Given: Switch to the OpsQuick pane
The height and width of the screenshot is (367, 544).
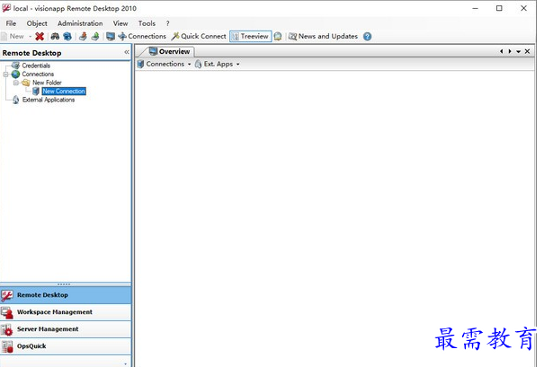Looking at the screenshot, I should coord(66,346).
